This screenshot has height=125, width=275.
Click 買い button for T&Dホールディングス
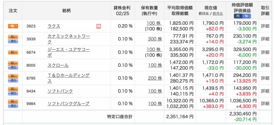tap(13, 76)
